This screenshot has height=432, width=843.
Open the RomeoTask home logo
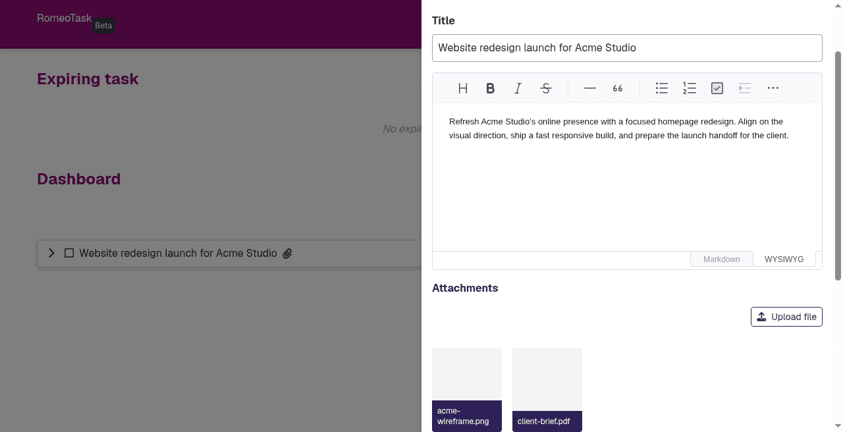[65, 18]
